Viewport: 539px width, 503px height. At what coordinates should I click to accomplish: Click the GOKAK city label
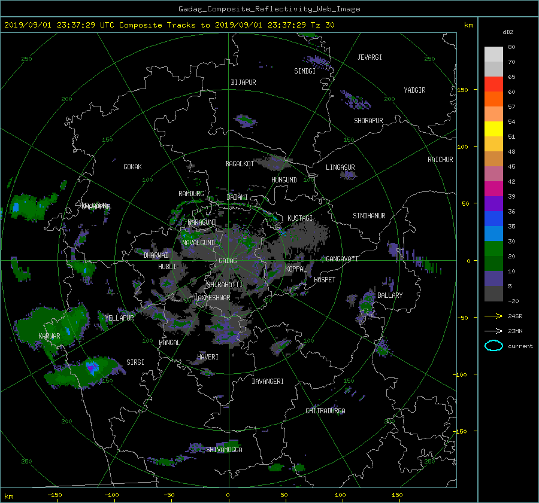pos(132,167)
